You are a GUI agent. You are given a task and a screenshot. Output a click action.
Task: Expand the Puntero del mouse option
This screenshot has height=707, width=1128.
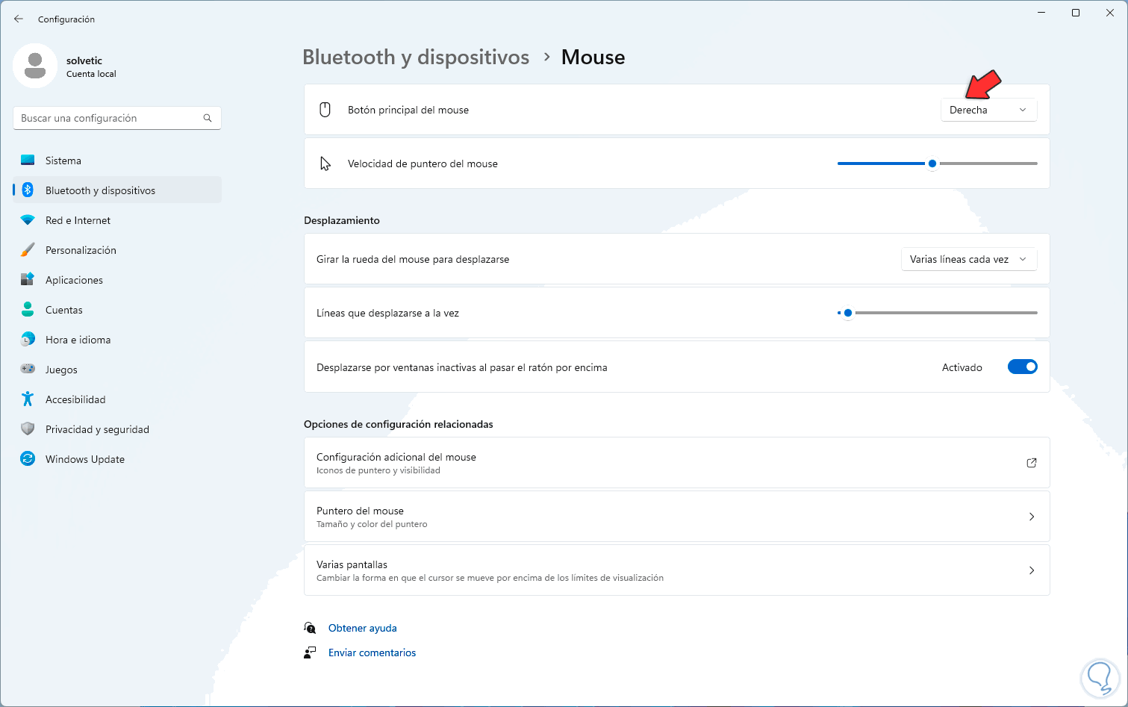coord(1032,517)
